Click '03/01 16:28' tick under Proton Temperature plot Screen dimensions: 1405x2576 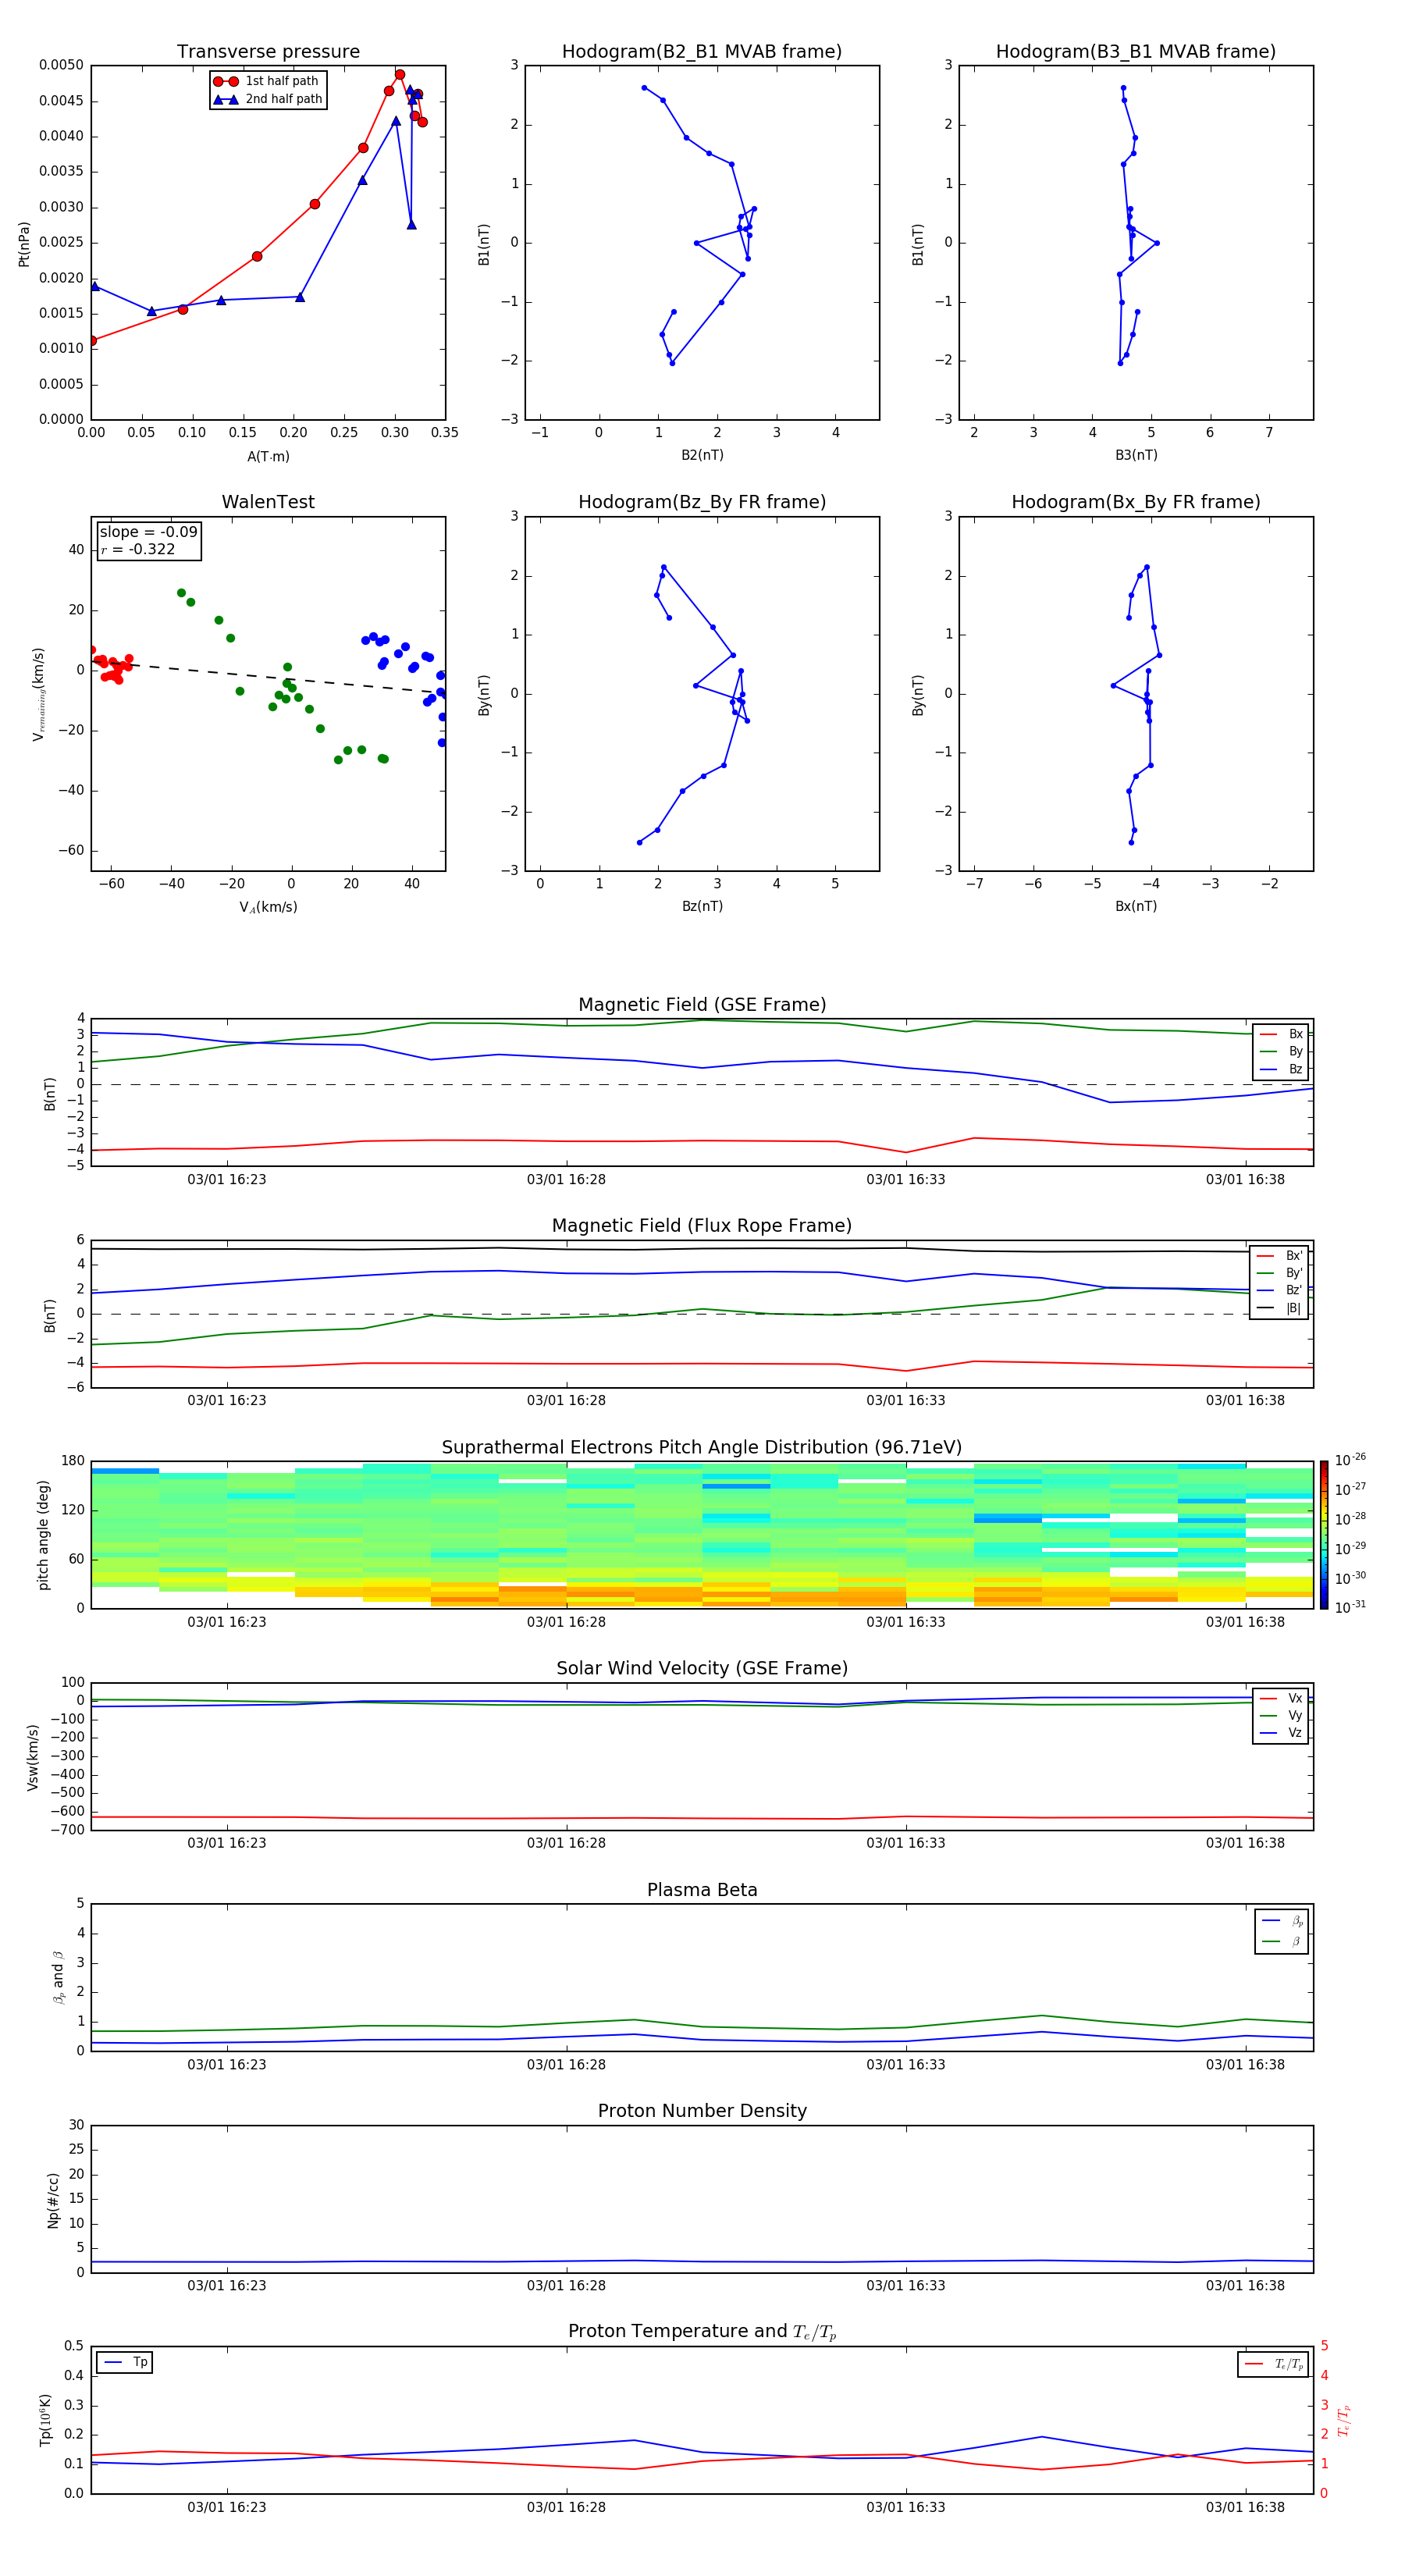click(x=566, y=2507)
